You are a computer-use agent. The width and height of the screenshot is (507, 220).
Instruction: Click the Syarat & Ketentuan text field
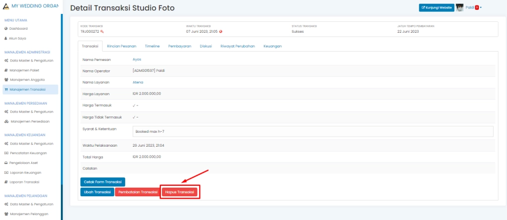[x=313, y=131]
